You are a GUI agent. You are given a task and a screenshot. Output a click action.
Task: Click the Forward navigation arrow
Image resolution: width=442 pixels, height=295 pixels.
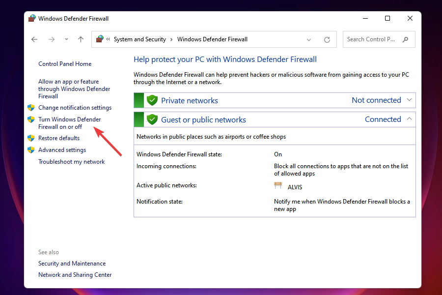(51, 39)
